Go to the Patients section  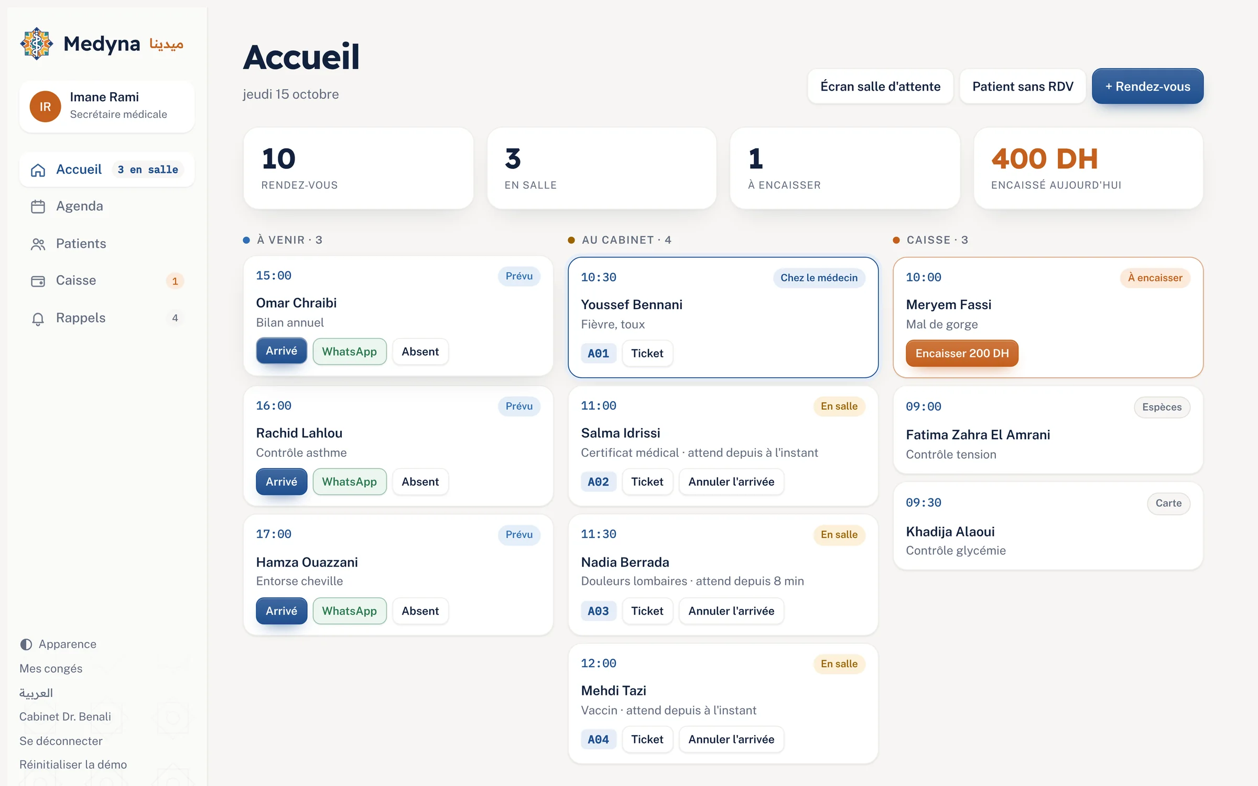tap(107, 244)
